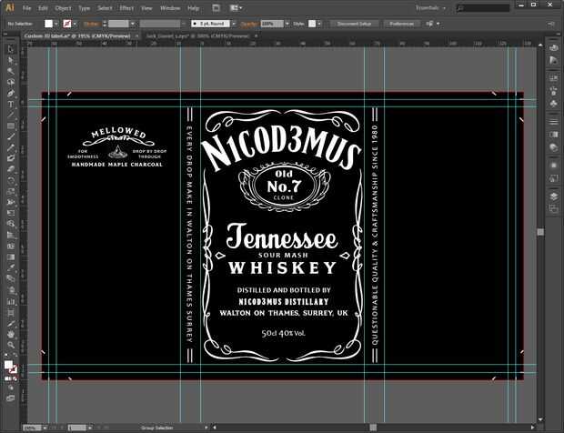The width and height of the screenshot is (564, 433).
Task: Open the Fill color dropdown arrow
Action: [56, 24]
